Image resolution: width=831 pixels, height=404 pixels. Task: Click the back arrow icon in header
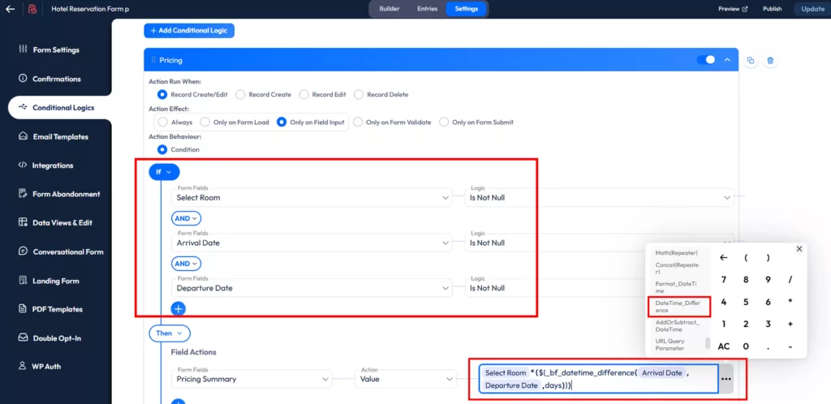point(10,9)
